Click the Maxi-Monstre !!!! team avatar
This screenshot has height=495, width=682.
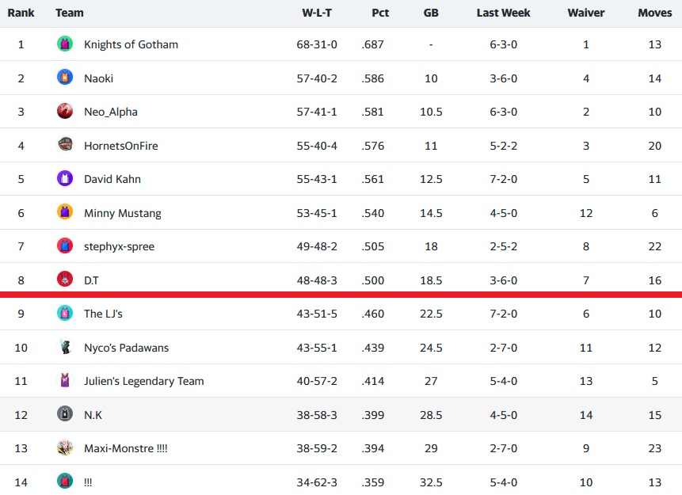(x=65, y=448)
